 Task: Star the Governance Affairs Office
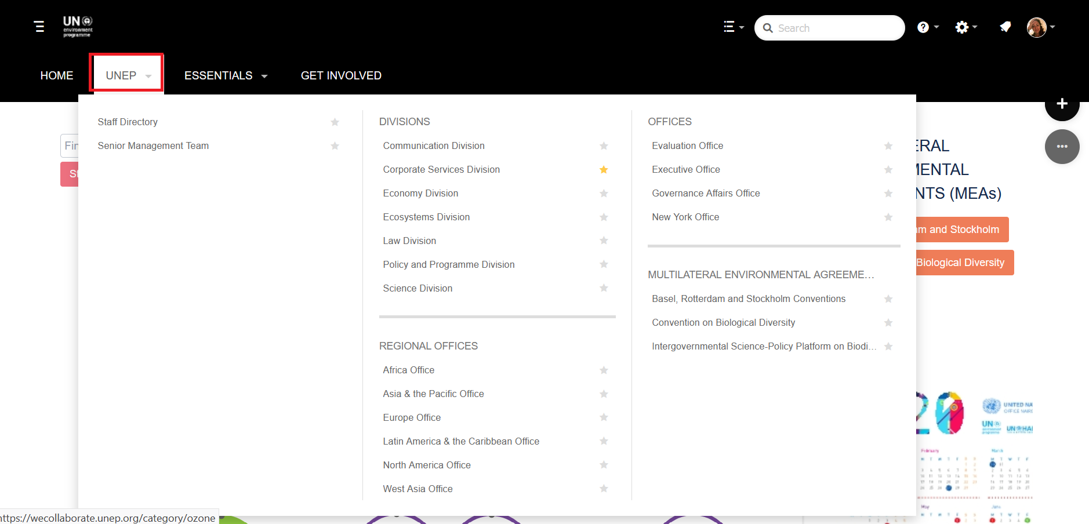tap(888, 193)
